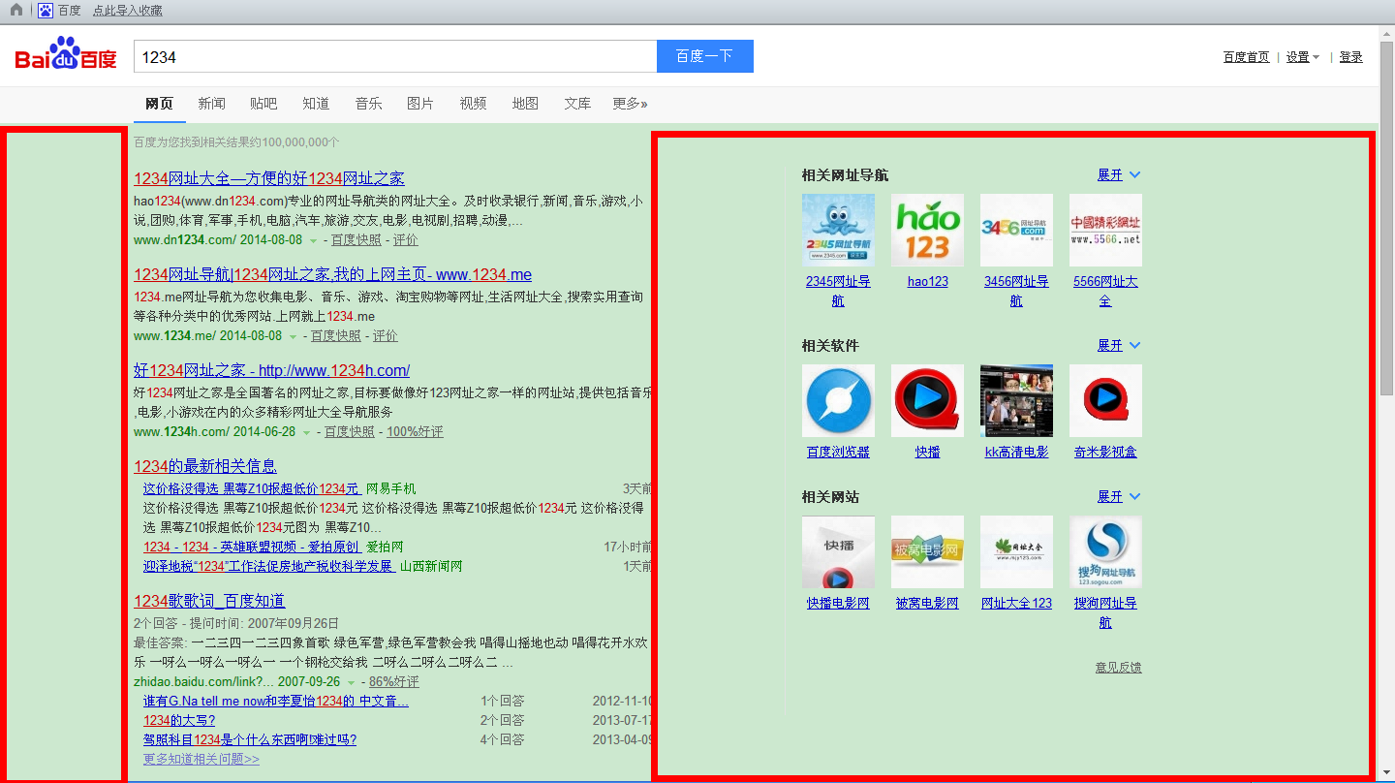1395x783 pixels.
Task: Expand the 相关网站 section
Action: tap(1118, 497)
